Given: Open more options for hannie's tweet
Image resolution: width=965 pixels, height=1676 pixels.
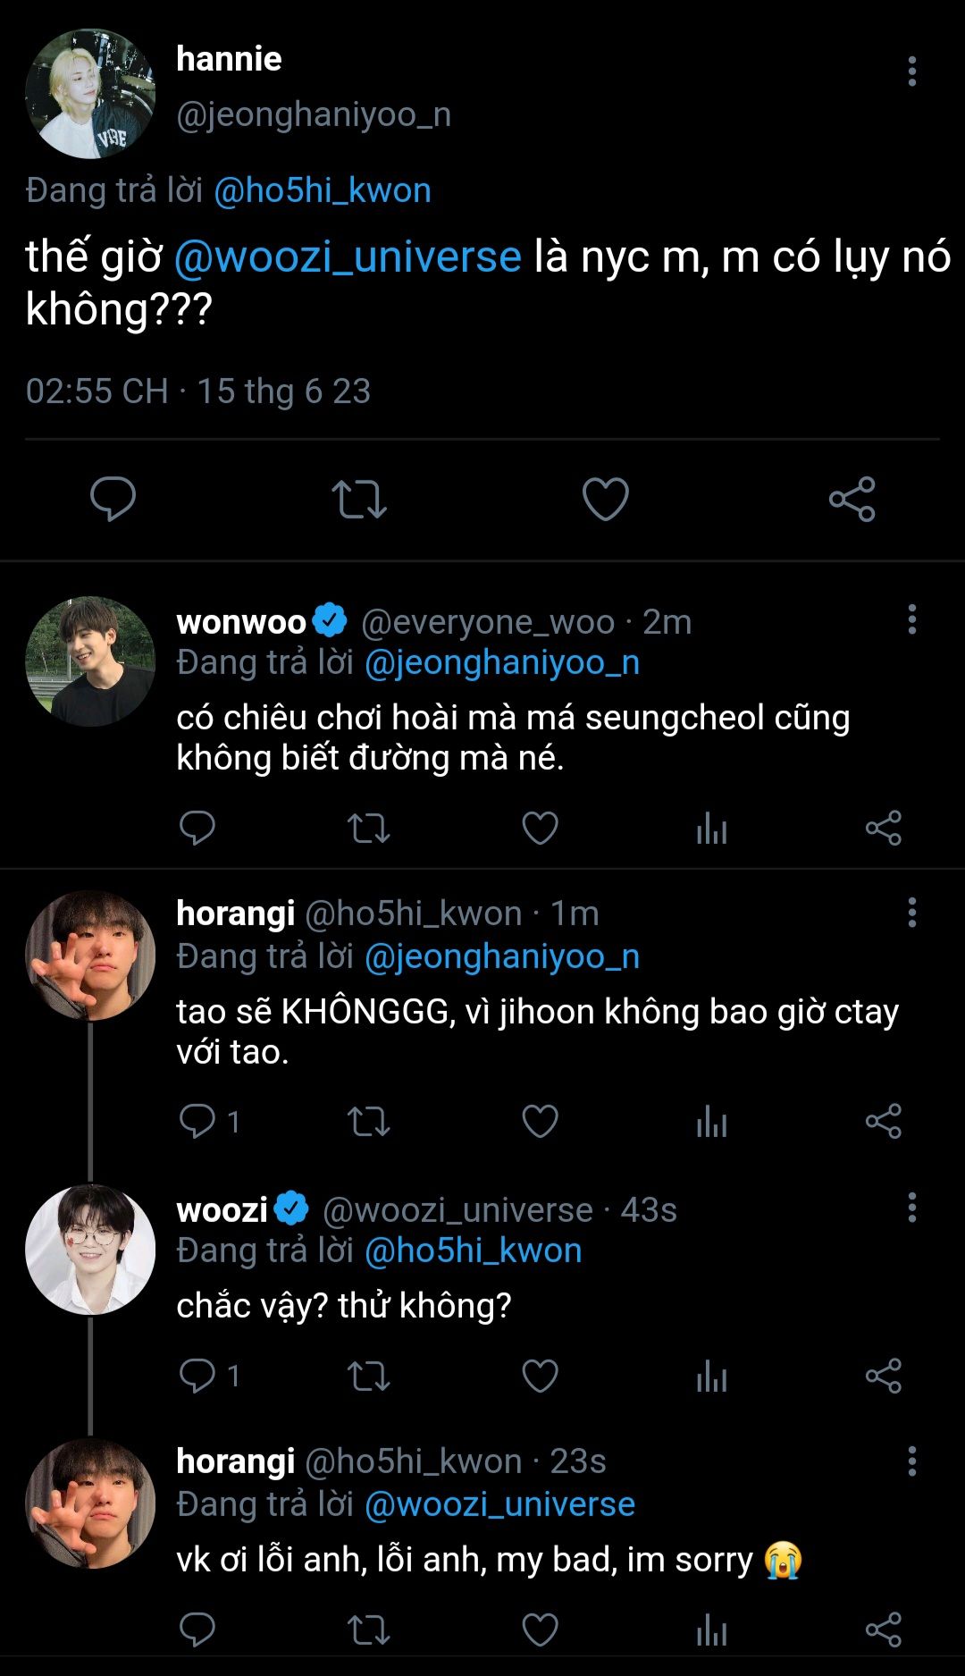Looking at the screenshot, I should pyautogui.click(x=911, y=72).
